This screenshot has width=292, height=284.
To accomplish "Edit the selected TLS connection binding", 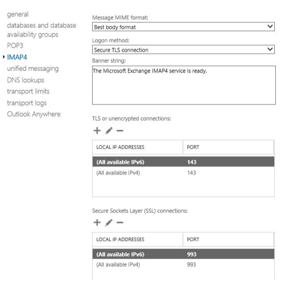I will point(109,131).
